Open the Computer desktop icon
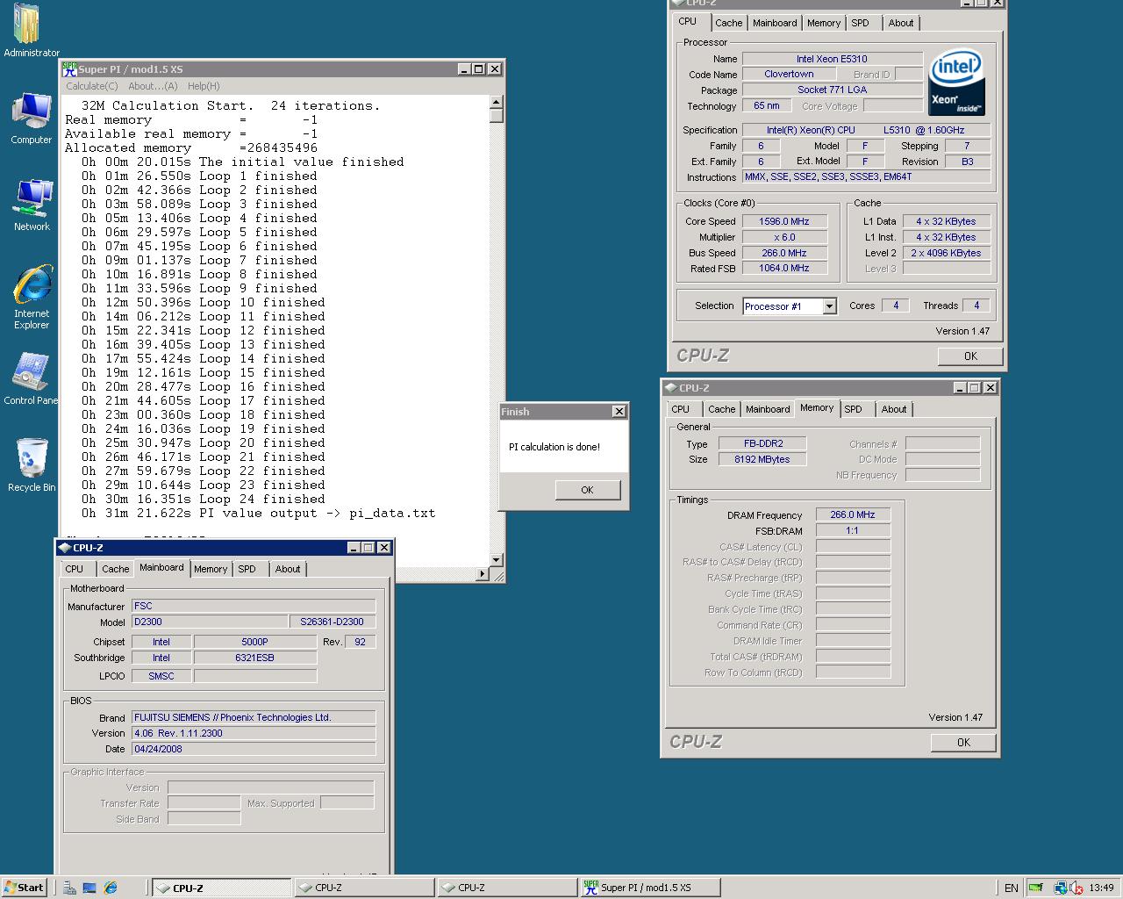 (31, 119)
